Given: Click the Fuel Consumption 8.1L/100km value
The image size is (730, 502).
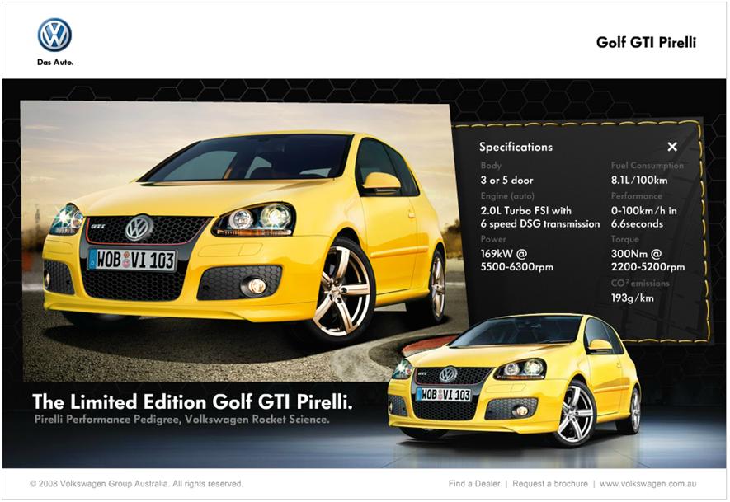Looking at the screenshot, I should pos(639,180).
